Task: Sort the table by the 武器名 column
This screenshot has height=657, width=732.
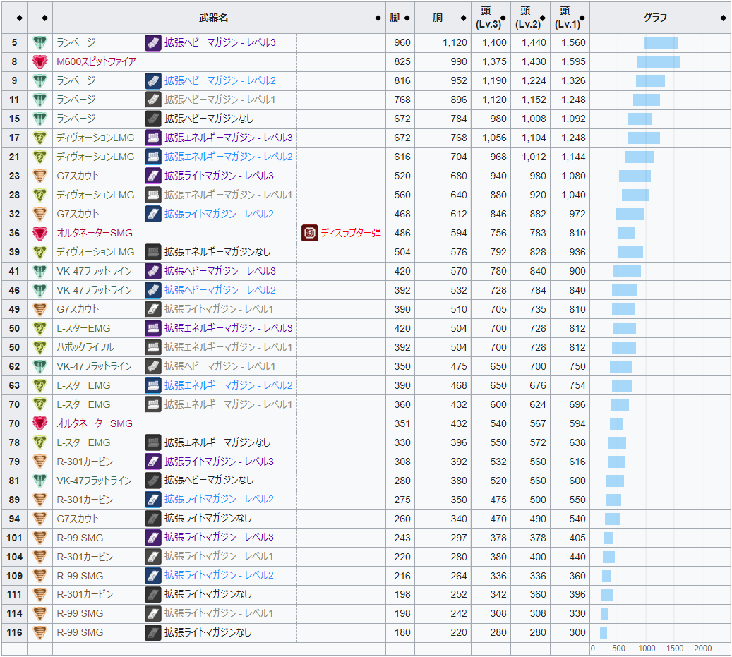Action: (378, 18)
